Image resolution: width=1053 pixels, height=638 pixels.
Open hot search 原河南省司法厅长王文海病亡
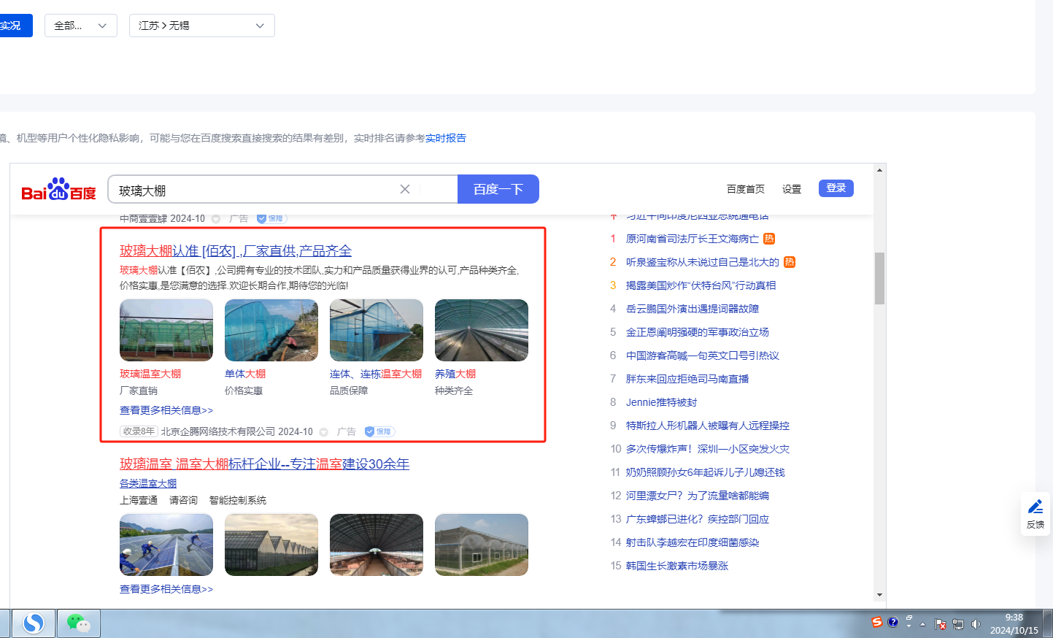(x=693, y=239)
